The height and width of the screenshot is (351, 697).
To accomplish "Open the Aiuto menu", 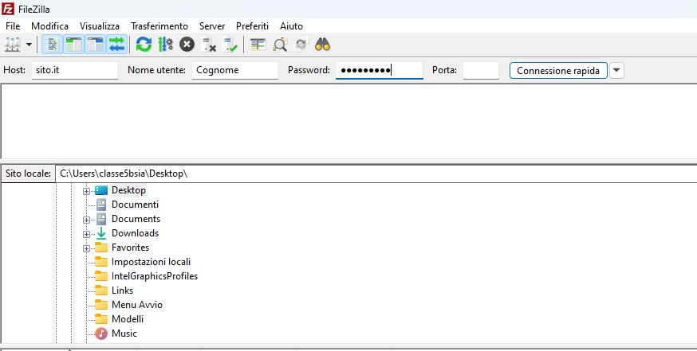I will (291, 26).
